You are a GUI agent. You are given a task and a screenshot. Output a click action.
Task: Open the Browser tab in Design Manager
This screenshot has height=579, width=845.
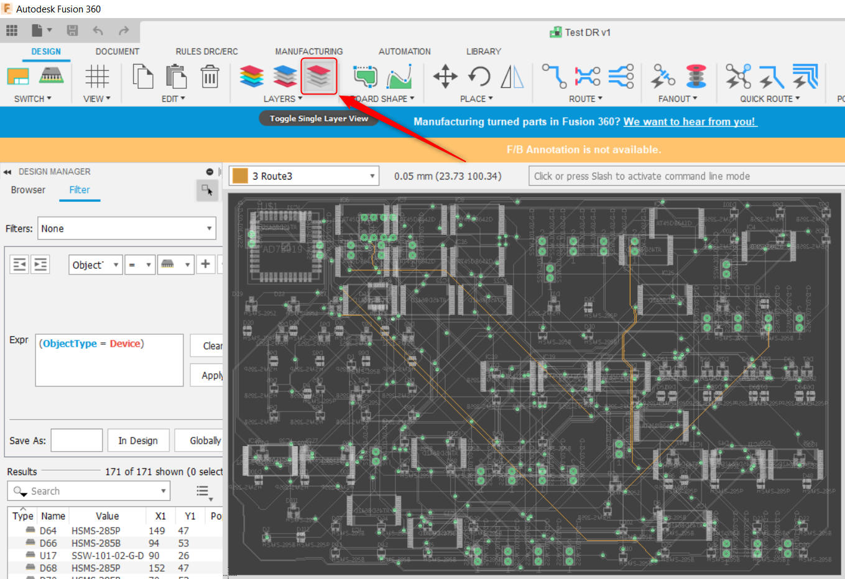click(27, 190)
